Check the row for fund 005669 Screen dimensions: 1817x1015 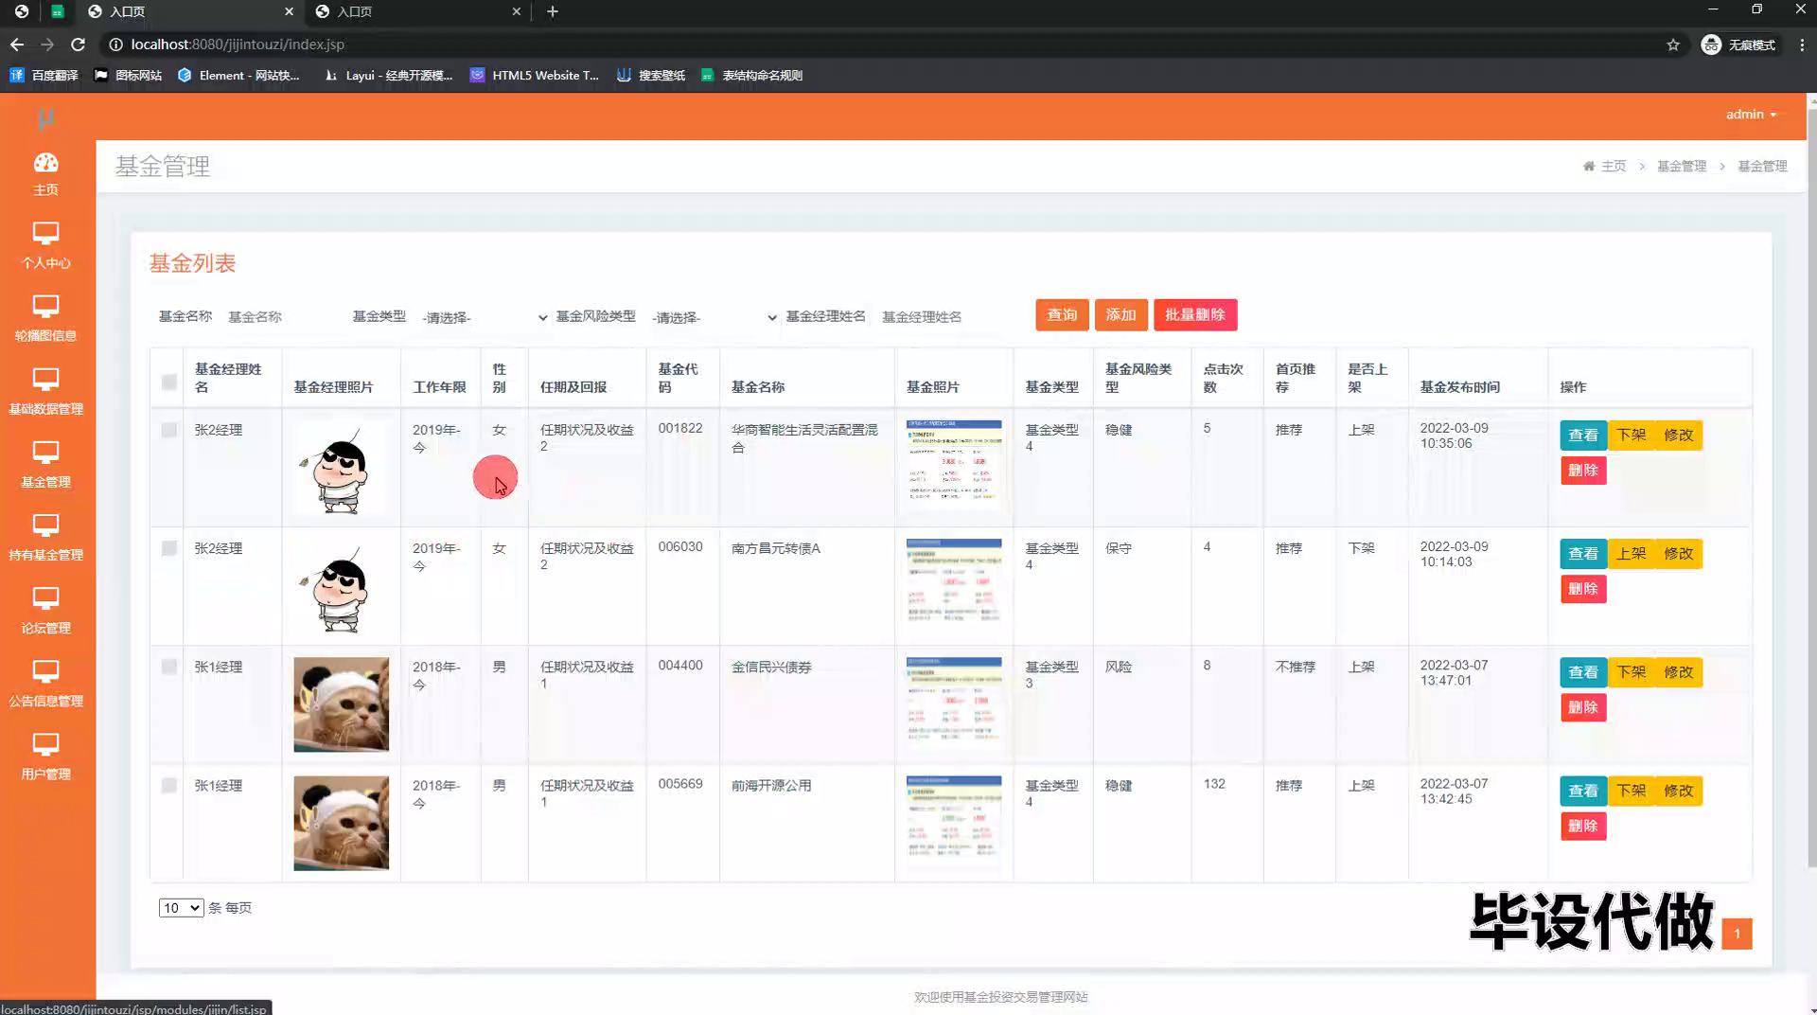point(168,785)
